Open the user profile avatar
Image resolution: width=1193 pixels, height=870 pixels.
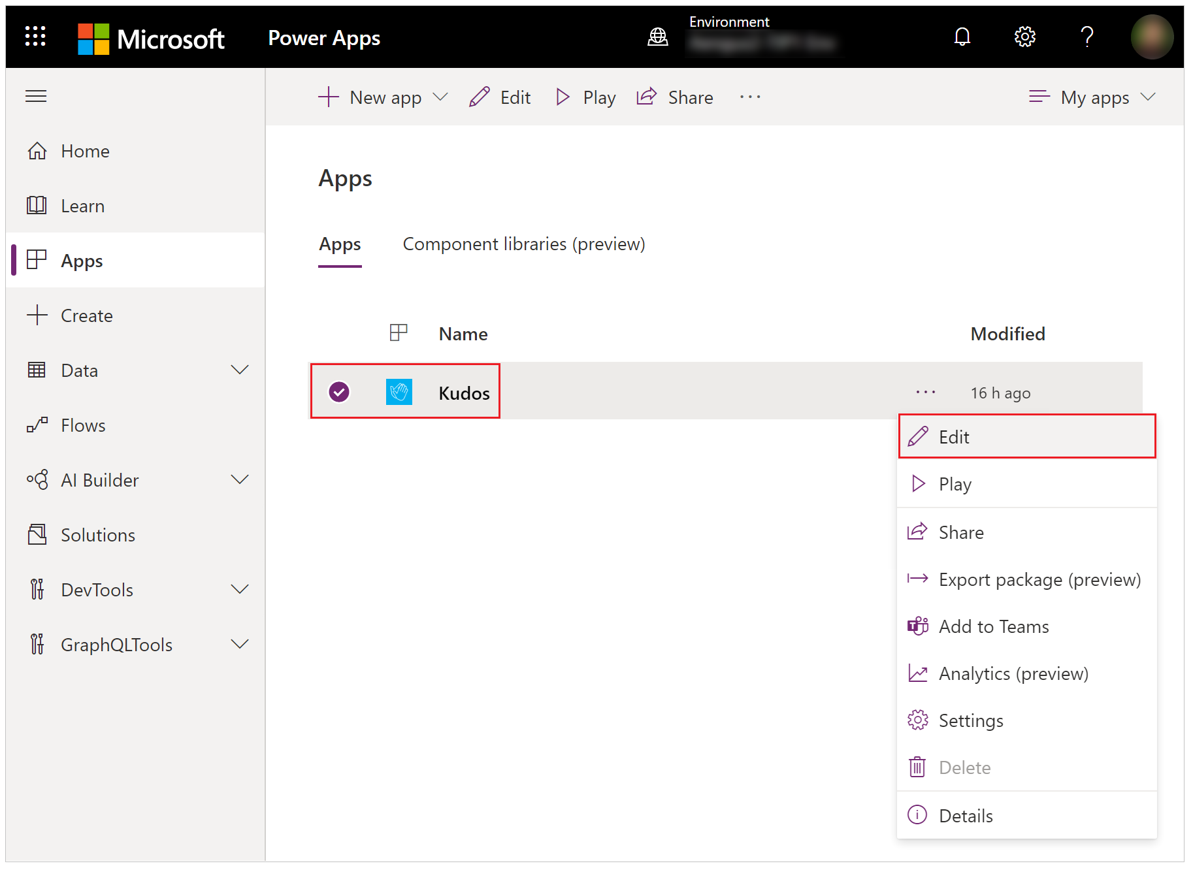click(x=1152, y=37)
